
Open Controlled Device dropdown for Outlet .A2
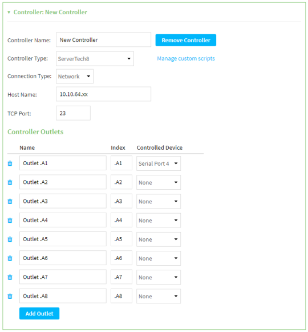pyautogui.click(x=159, y=182)
